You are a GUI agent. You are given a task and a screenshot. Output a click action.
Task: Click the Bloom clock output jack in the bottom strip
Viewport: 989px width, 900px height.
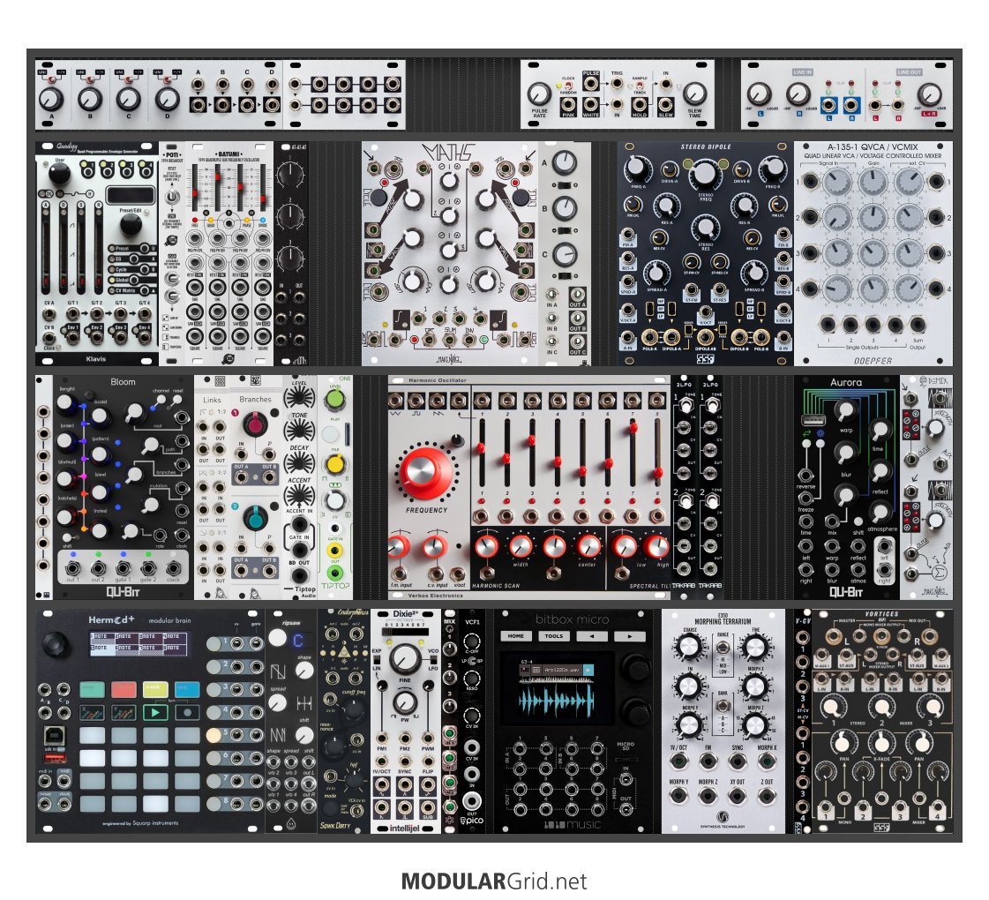(174, 567)
